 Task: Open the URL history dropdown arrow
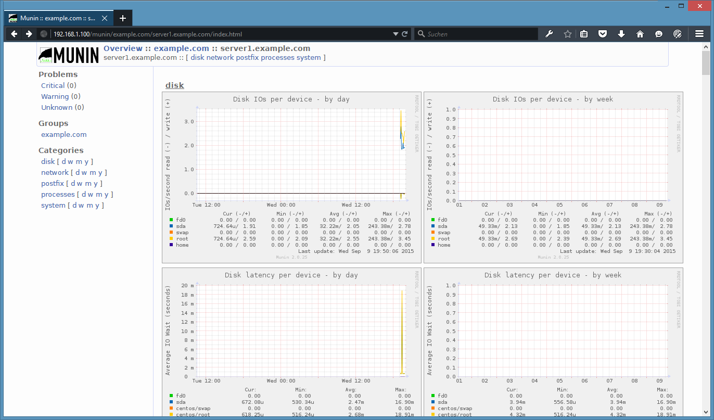pos(396,34)
